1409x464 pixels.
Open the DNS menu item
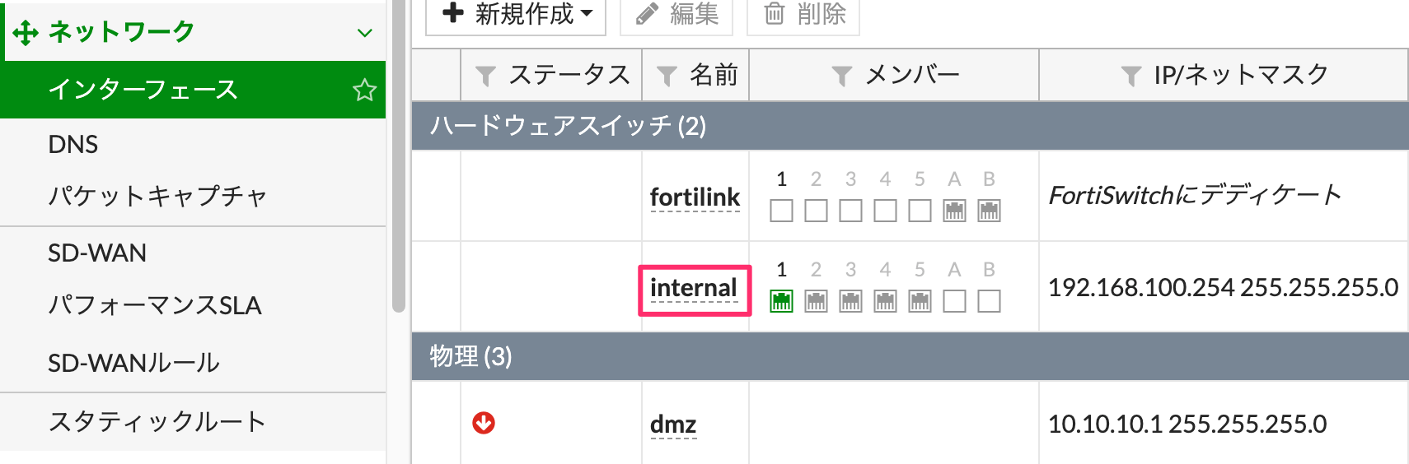tap(73, 145)
